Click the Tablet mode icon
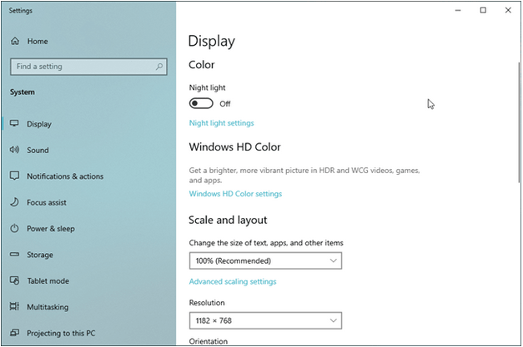 [x=14, y=280]
